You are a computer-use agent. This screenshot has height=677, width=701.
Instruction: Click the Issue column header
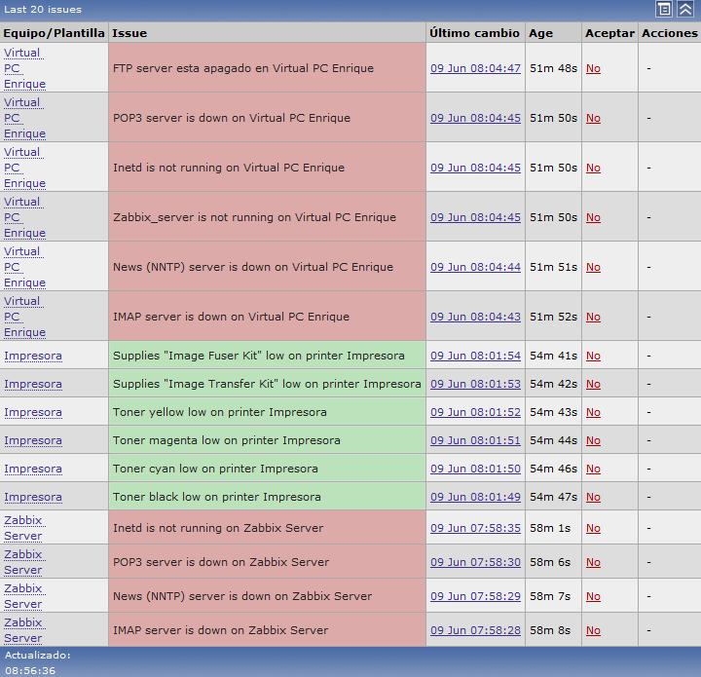tap(129, 32)
